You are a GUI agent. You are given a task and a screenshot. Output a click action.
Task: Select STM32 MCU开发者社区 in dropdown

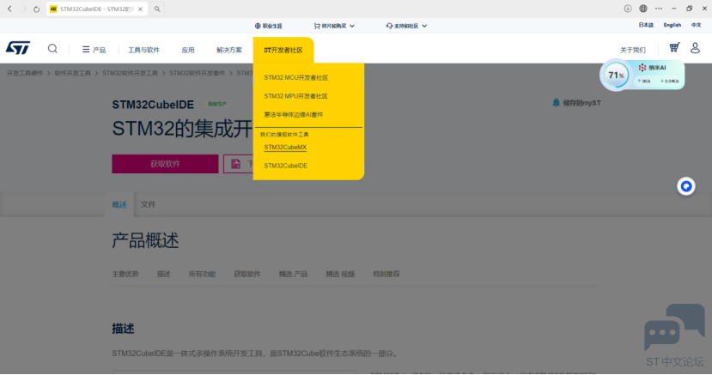[295, 77]
